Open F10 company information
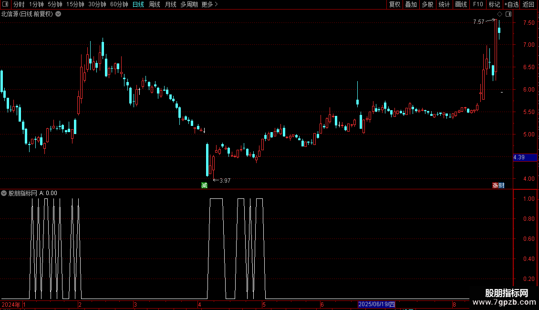 pos(478,4)
